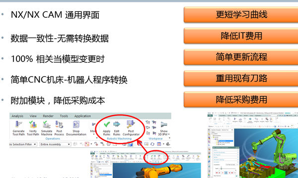Toggle the Show 3D IPW icon
Image resolution: width=298 pixels, height=178 pixels.
[x=163, y=129]
